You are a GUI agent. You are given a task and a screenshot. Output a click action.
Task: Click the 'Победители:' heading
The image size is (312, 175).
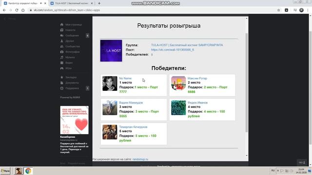(169, 68)
